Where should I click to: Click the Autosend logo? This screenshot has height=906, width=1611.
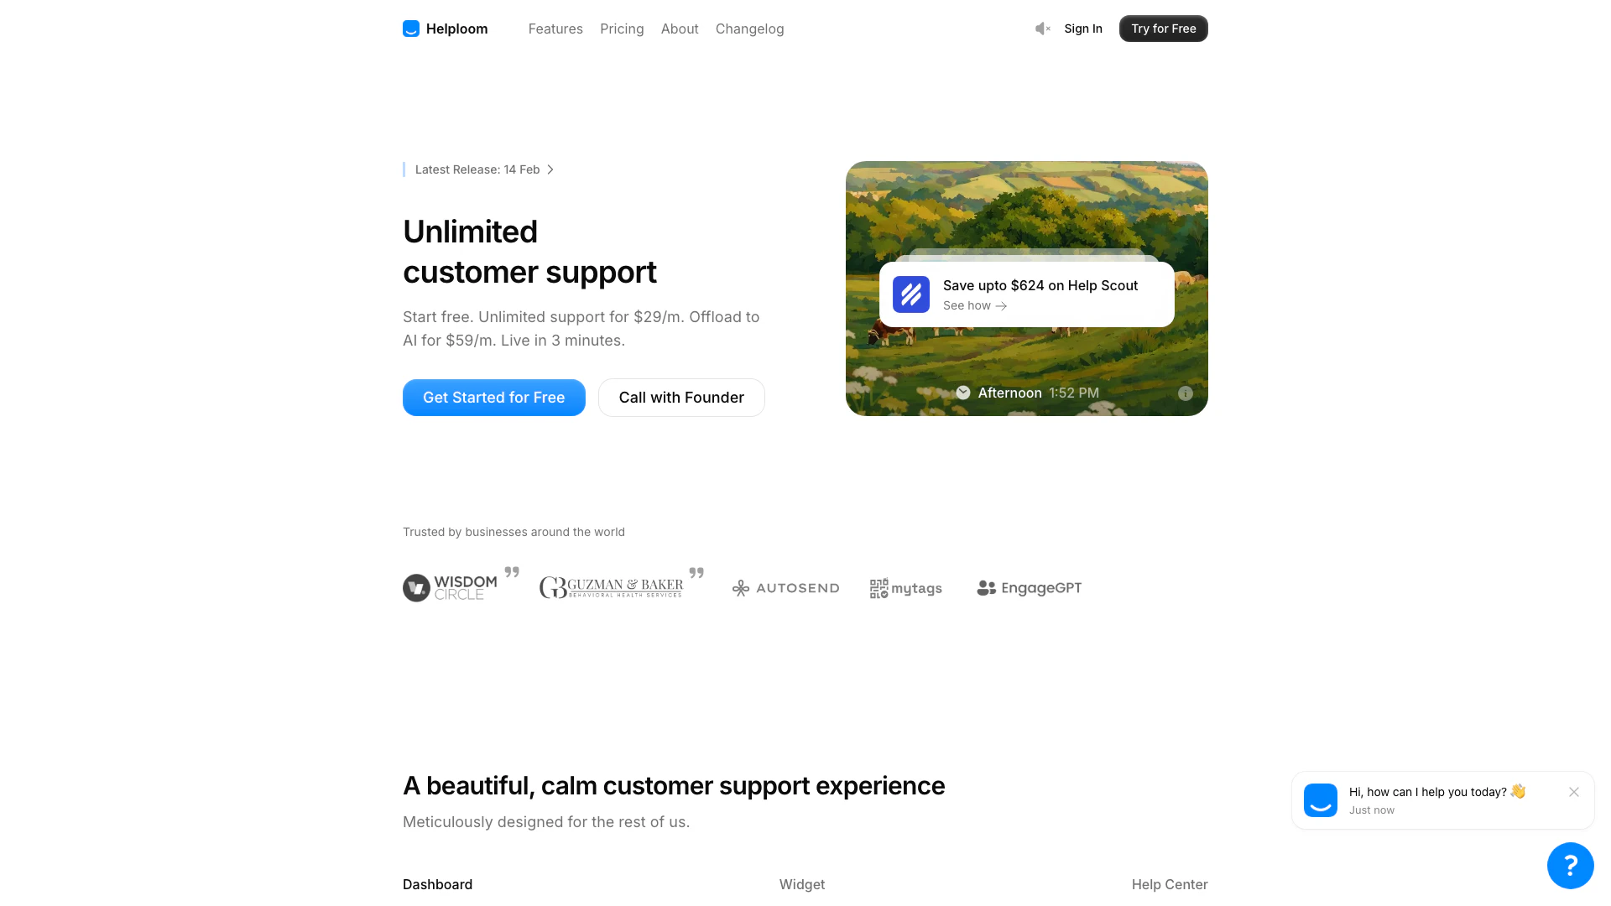[785, 588]
